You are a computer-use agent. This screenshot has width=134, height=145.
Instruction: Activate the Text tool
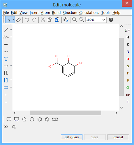pos(6,59)
